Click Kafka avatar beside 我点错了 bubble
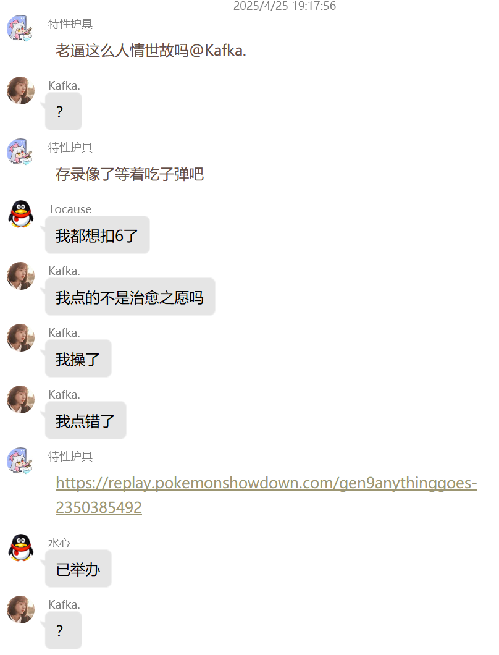This screenshot has width=499, height=655. (20, 399)
